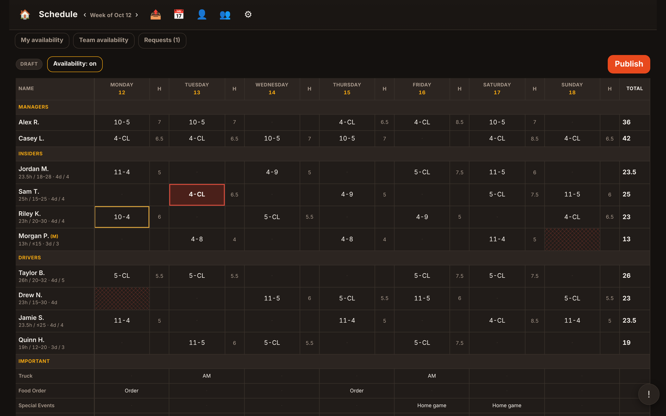This screenshot has height=416, width=666.
Task: Click the DRAFT status badge
Action: 29,64
